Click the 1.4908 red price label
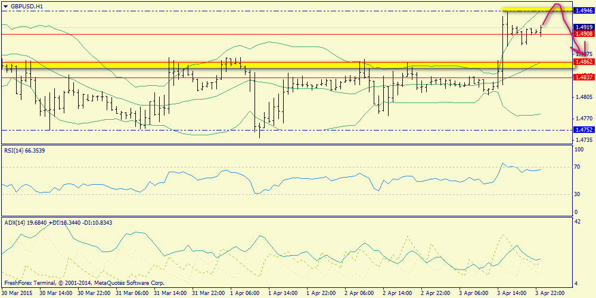 [583, 34]
